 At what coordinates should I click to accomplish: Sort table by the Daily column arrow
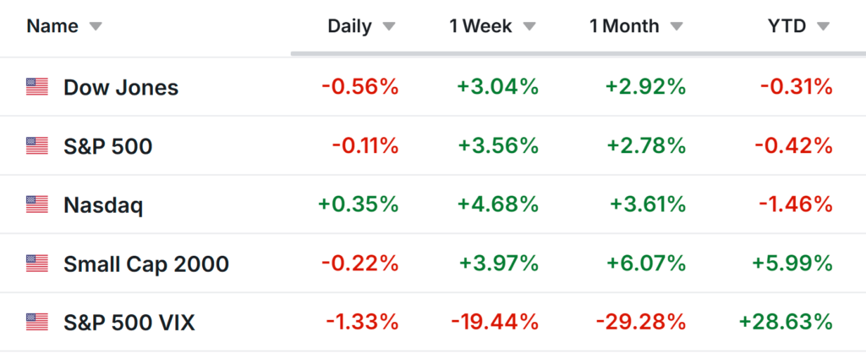click(388, 27)
